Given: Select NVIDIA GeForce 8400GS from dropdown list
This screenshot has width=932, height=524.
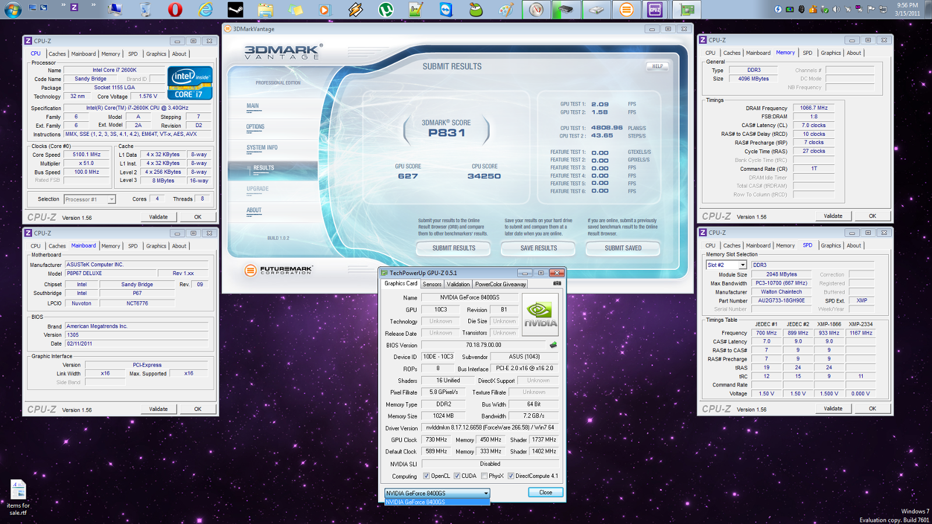Looking at the screenshot, I should (x=437, y=502).
